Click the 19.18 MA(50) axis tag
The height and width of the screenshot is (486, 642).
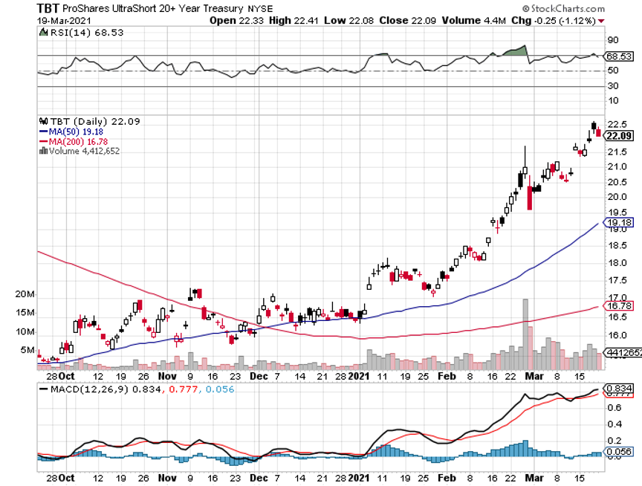619,223
